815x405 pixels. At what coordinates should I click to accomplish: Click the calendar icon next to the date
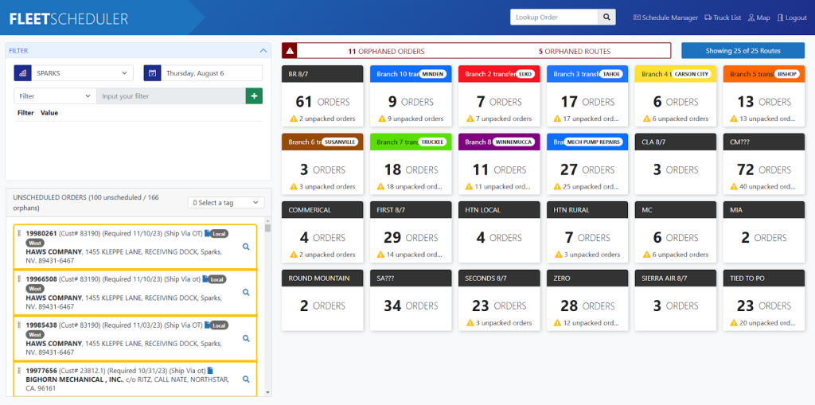click(152, 73)
